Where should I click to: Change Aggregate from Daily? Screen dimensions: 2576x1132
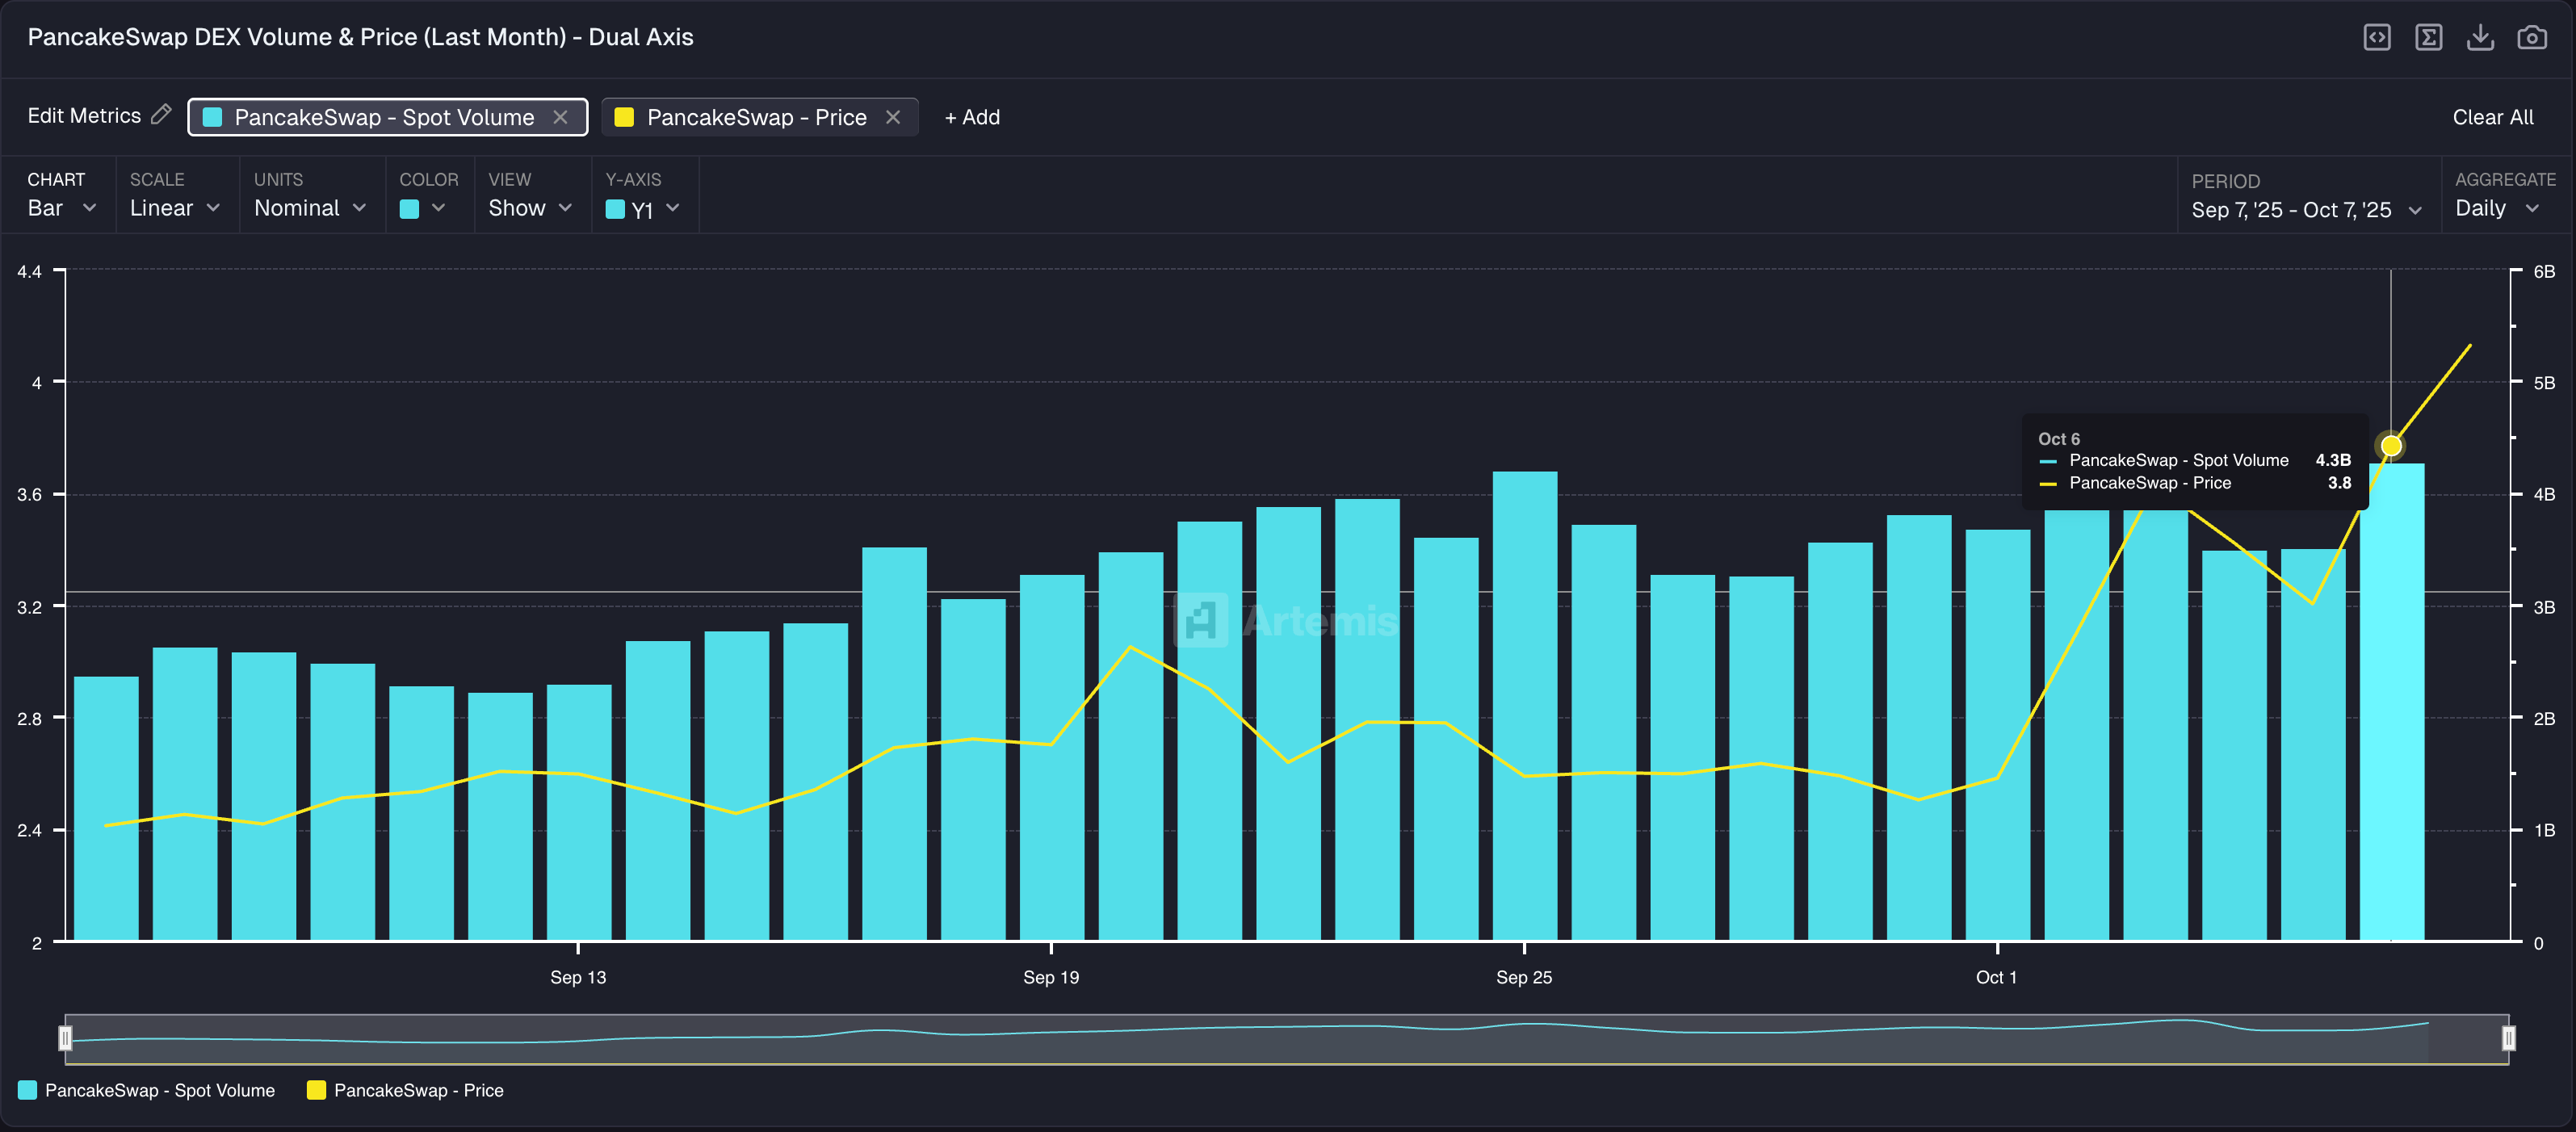2496,208
